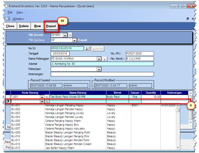199x153 pixels.
Task: Click the Tanggal date field
Action: [x=60, y=54]
